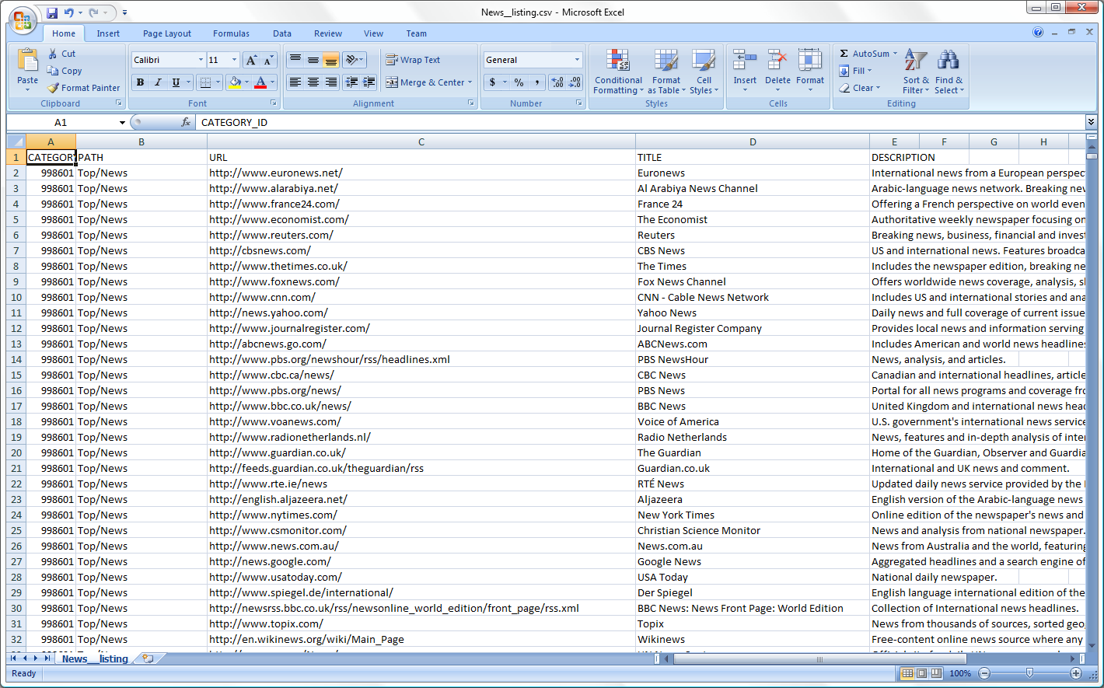Viewport: 1104px width, 688px height.
Task: Switch to the Page Layout tab
Action: [x=167, y=33]
